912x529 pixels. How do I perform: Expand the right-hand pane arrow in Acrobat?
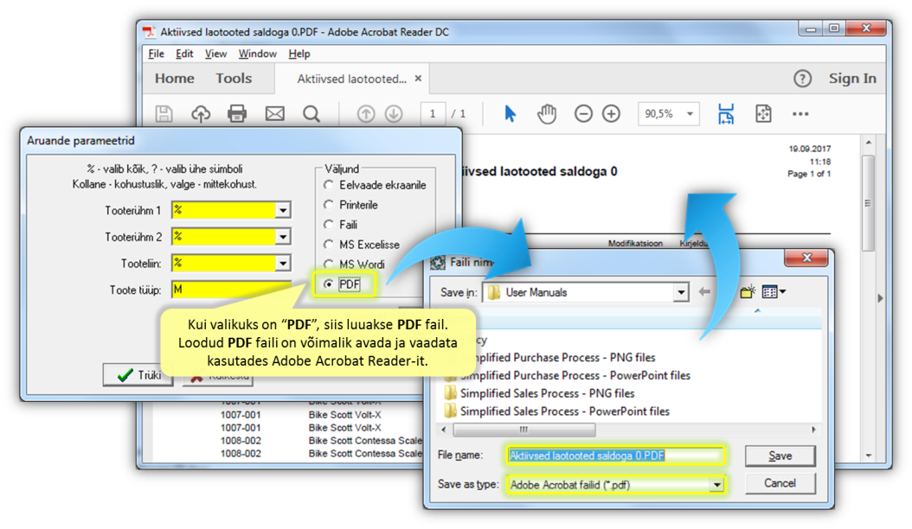(880, 298)
